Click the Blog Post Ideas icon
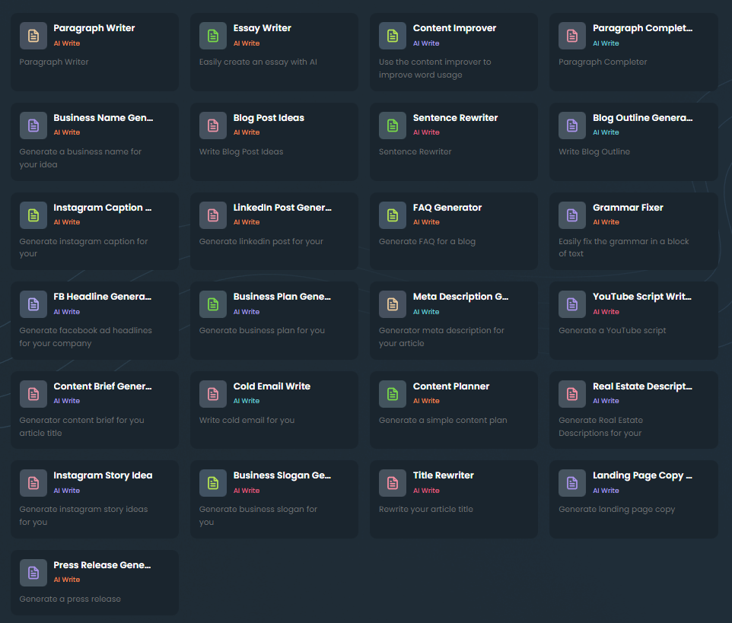 pyautogui.click(x=213, y=126)
